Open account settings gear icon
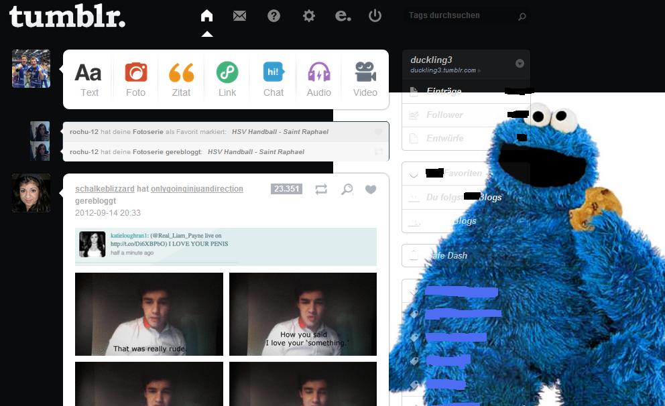The height and width of the screenshot is (406, 665). [309, 15]
